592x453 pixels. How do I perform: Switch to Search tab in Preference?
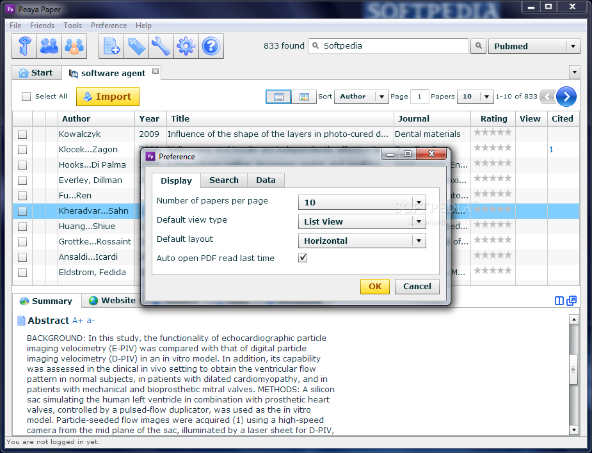[x=224, y=180]
